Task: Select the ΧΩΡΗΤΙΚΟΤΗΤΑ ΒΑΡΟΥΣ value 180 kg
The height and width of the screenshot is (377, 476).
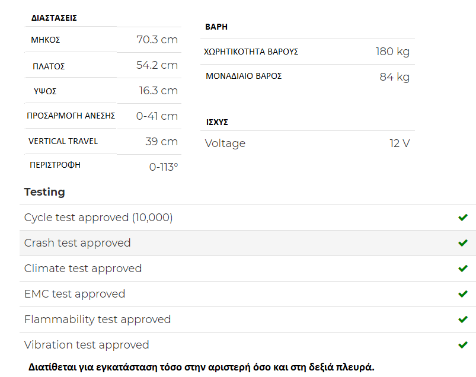Action: click(392, 52)
